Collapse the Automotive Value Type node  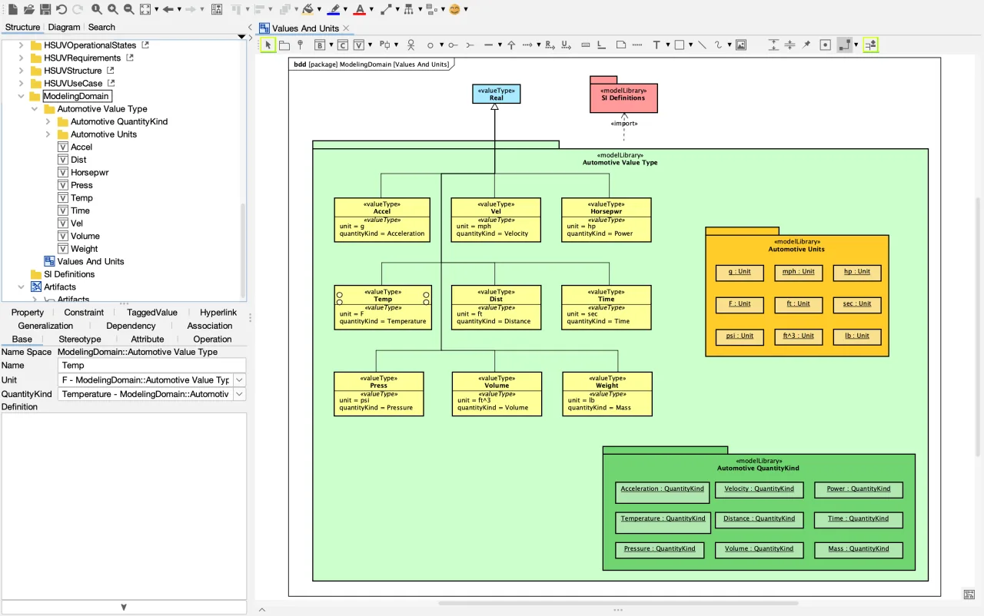point(35,109)
